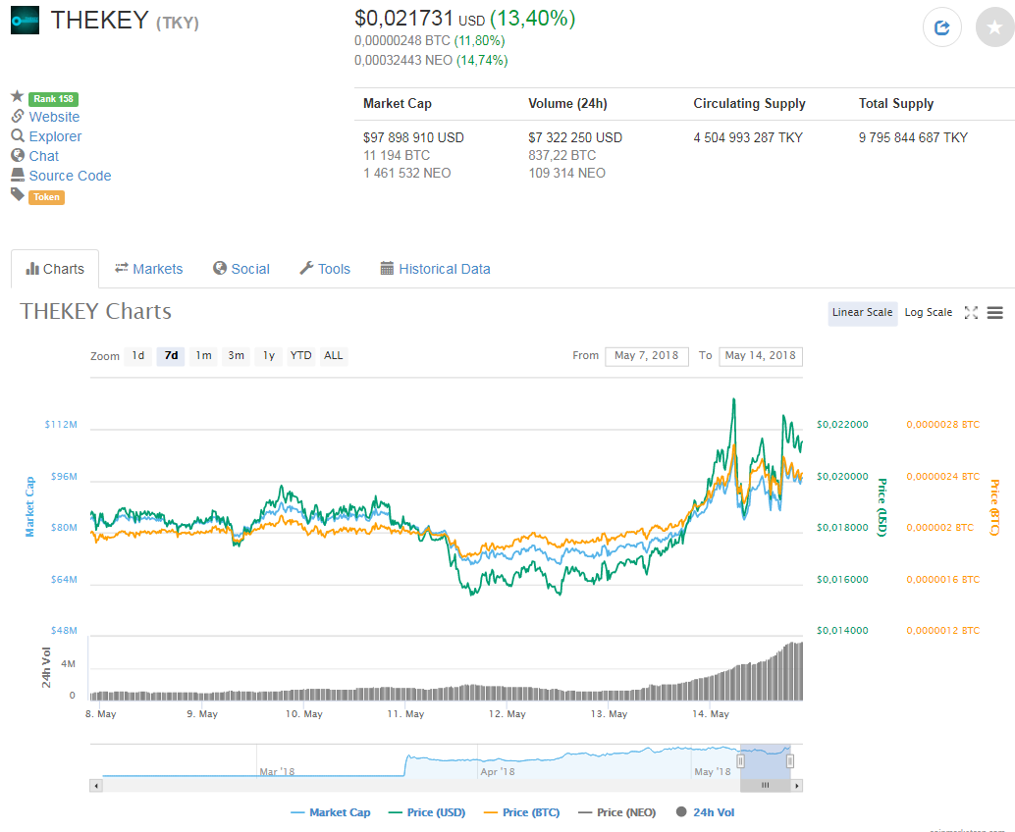Toggle Market Cap series in legend
The height and width of the screenshot is (832, 1015).
[x=331, y=812]
